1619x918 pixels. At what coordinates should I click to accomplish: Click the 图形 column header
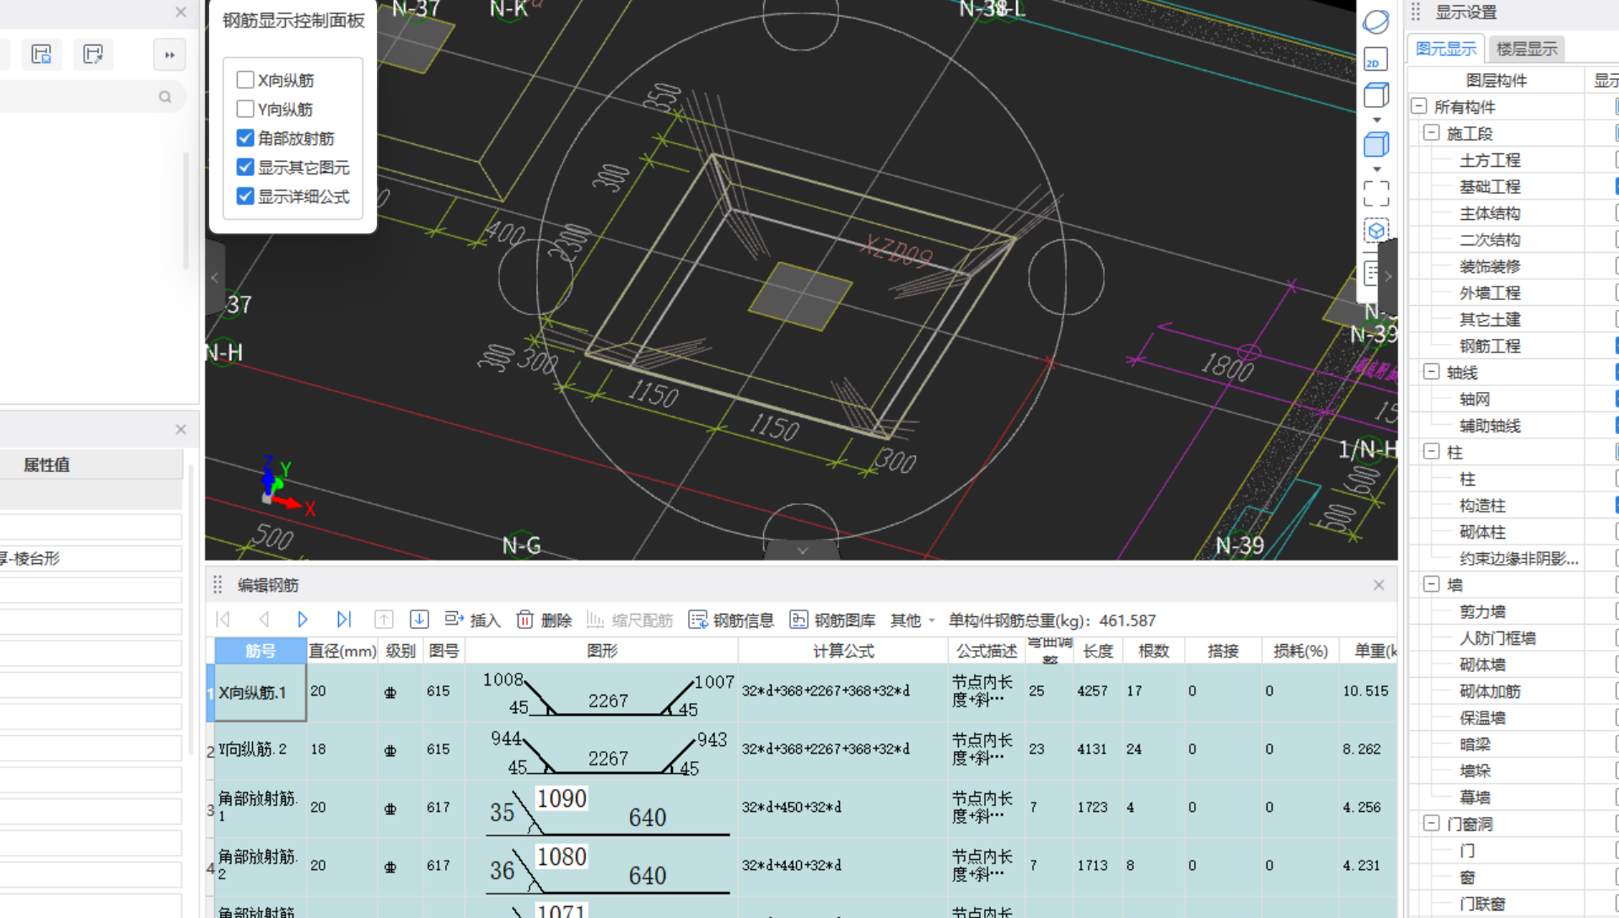tap(601, 651)
